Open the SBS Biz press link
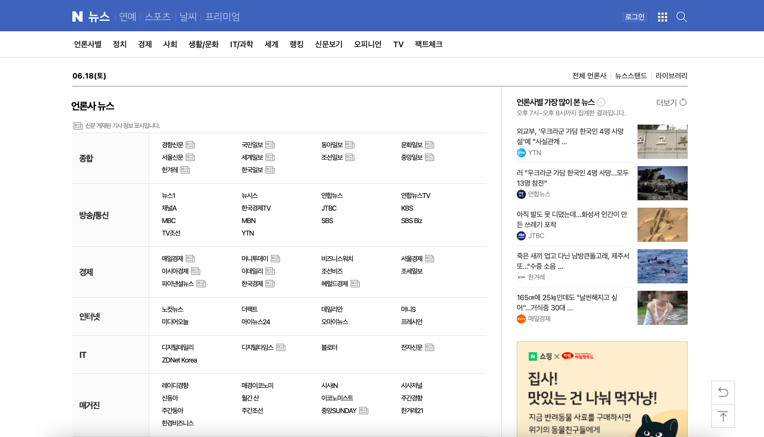Viewport: 764px width, 437px height. 412,221
